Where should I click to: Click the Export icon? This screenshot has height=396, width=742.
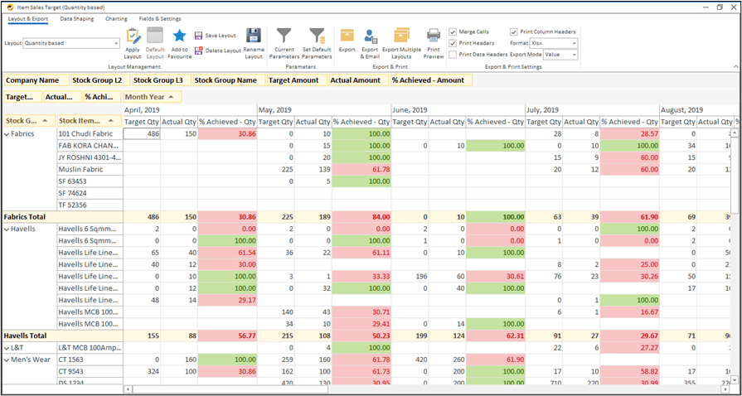(x=347, y=36)
